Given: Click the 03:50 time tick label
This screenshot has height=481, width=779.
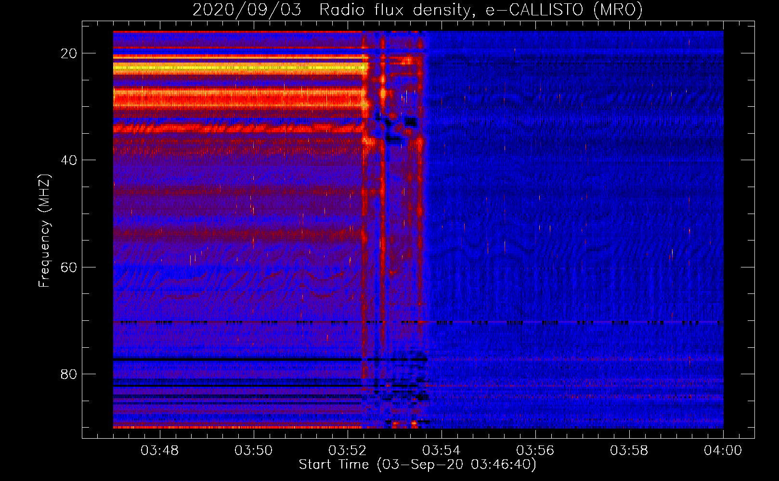Looking at the screenshot, I should tap(253, 450).
